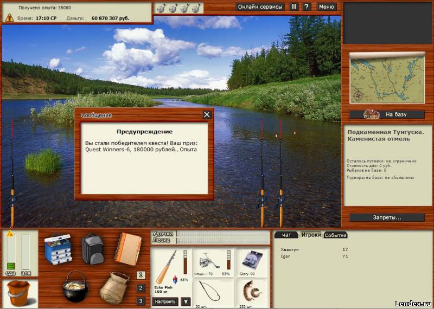The height and width of the screenshot is (309, 434).
Task: Open the Игроки tab
Action: pyautogui.click(x=311, y=235)
